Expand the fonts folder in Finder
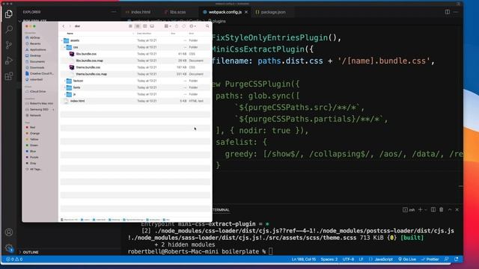479x269 pixels. 65,87
